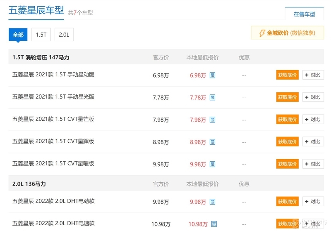The width and height of the screenshot is (331, 233).
Task: Select the 全部 filter tab
Action: point(18,35)
